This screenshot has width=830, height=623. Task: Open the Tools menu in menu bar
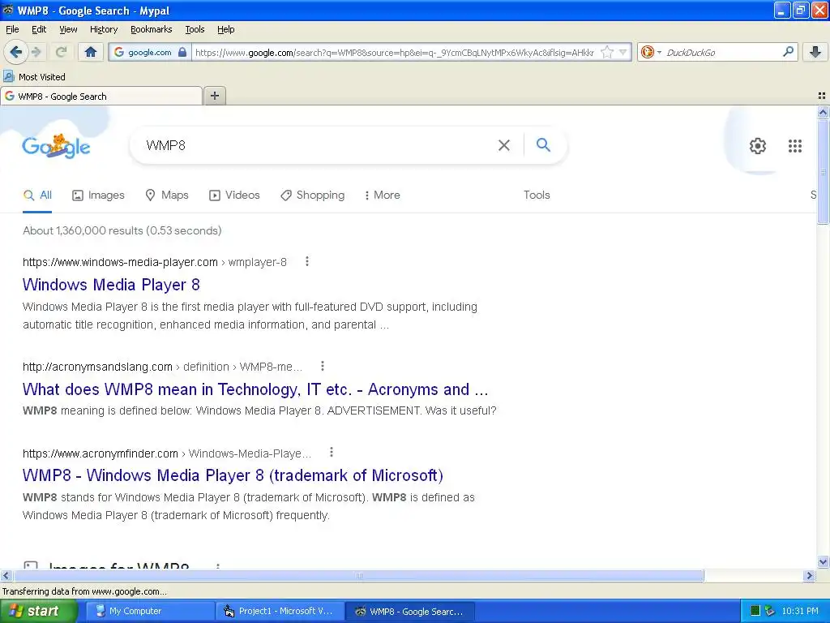pyautogui.click(x=195, y=29)
